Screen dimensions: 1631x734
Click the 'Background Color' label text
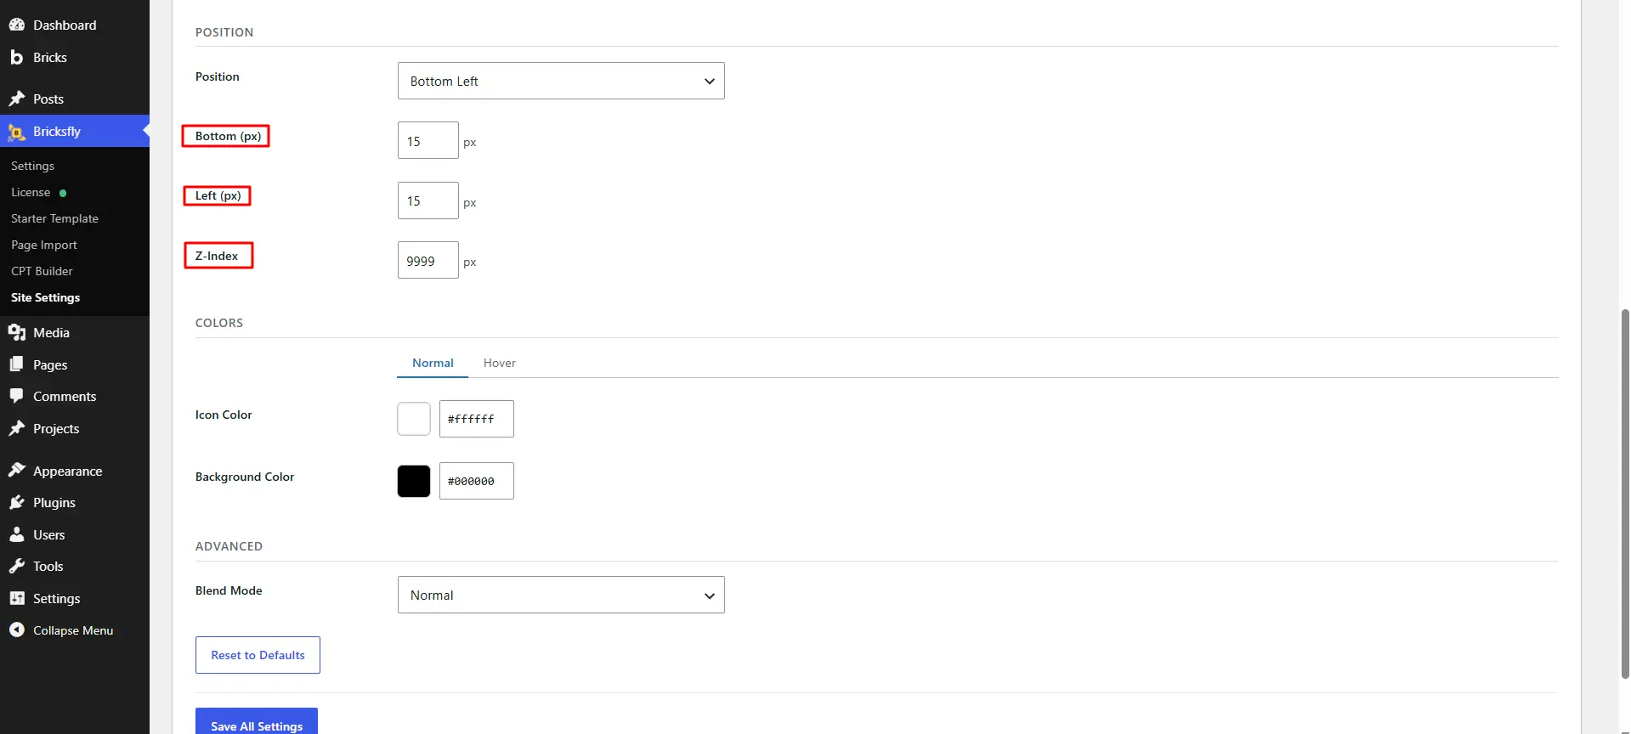click(245, 477)
